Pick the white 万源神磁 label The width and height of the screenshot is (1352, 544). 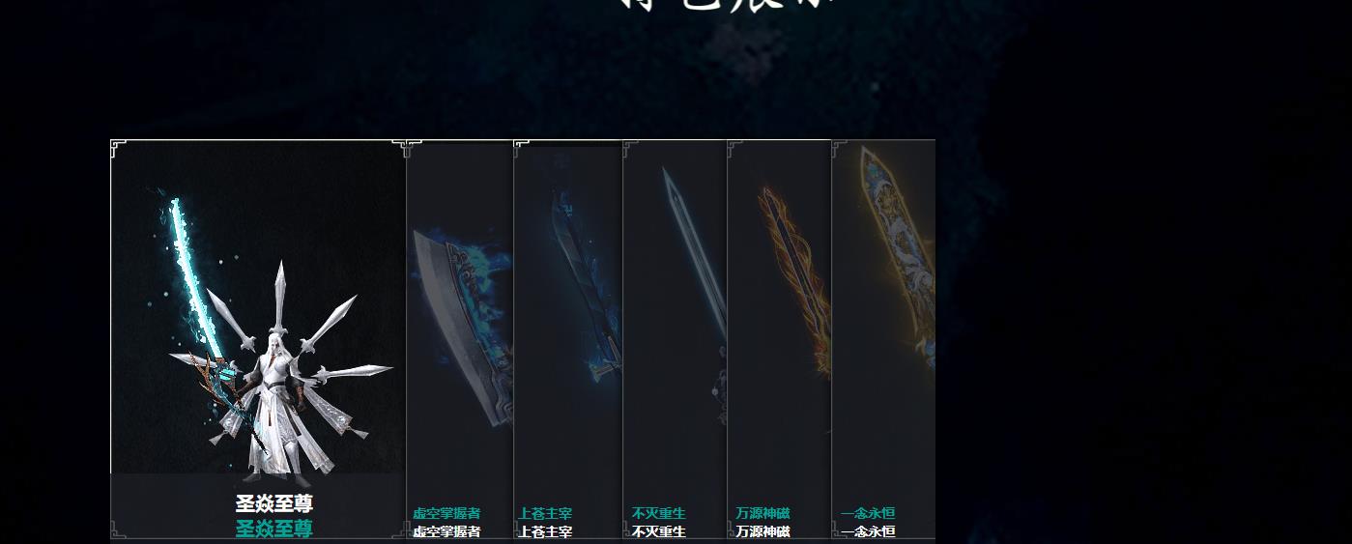(x=762, y=531)
